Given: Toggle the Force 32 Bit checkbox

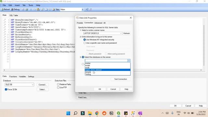Looking at the screenshot, I should point(6,89).
